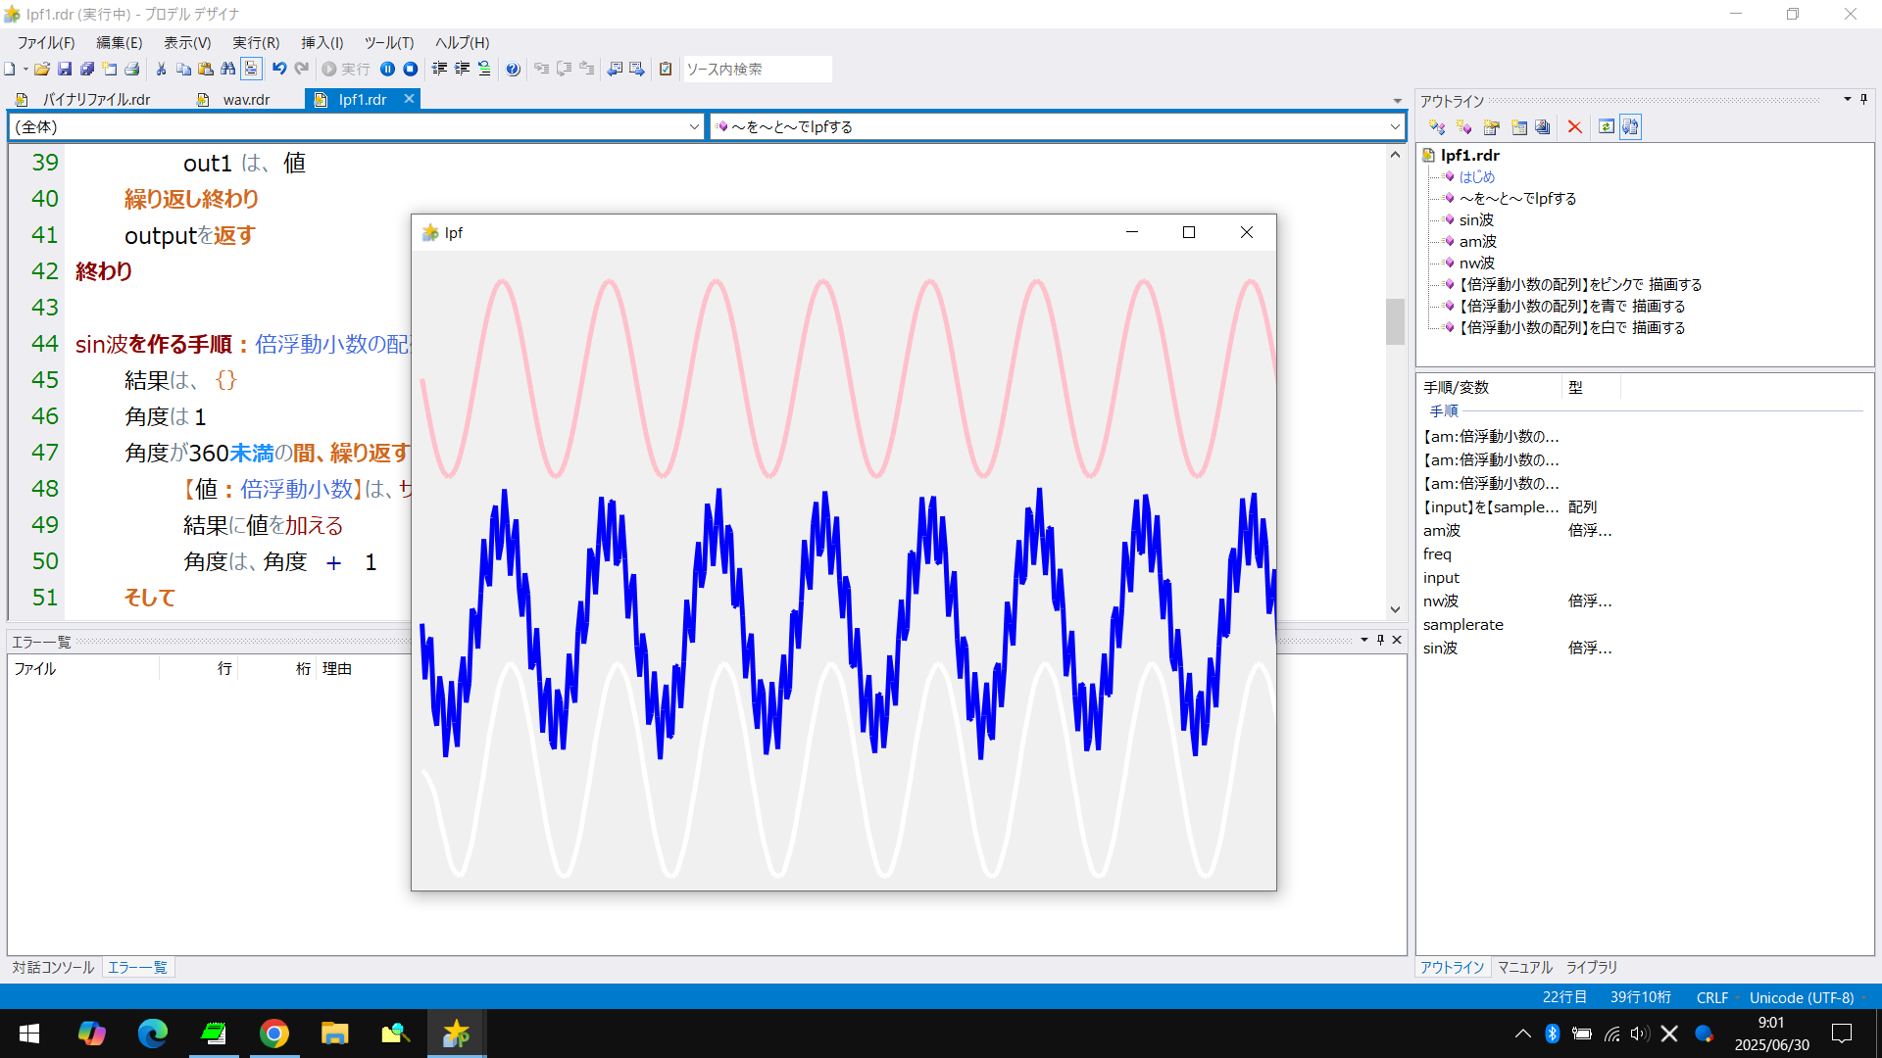This screenshot has width=1882, height=1058.
Task: Open the new file dropdown arrow
Action: click(x=25, y=70)
